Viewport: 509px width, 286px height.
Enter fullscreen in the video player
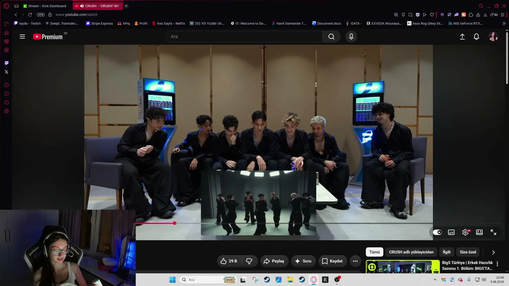493,232
